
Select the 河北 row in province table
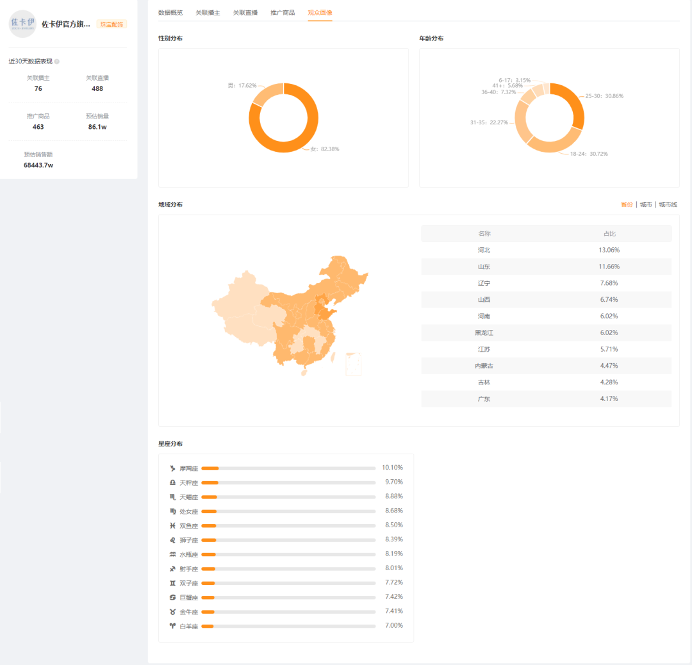547,250
